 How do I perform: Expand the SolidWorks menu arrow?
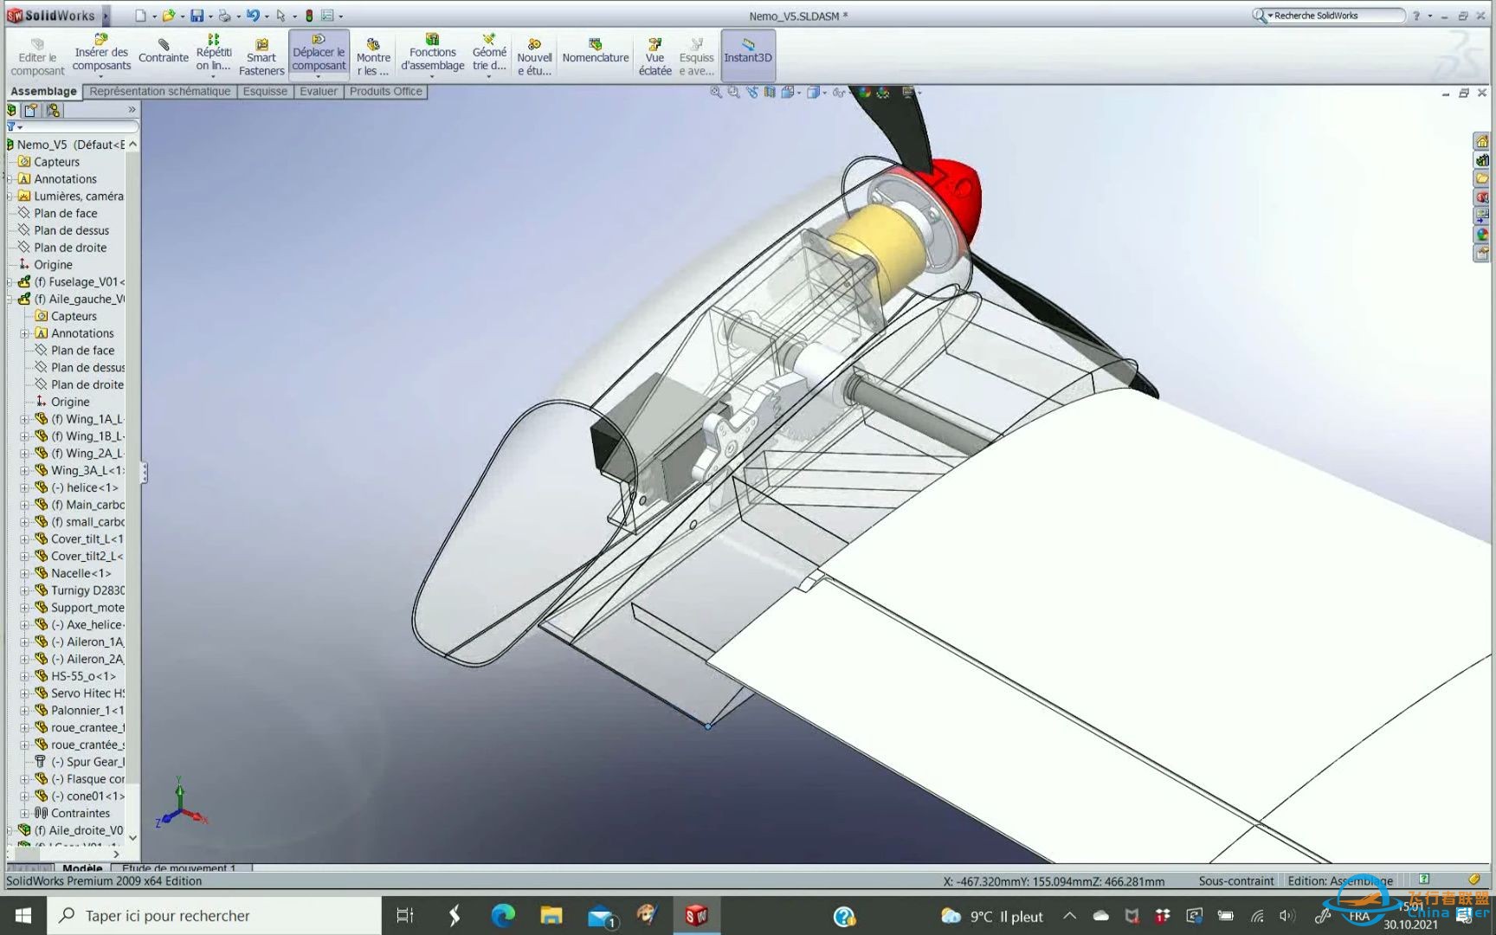click(106, 16)
